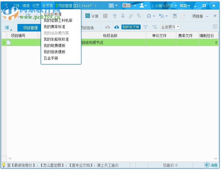Screen dimensions: 221x170
Task: Open the Omega symbol dropdown arrow
Action: 154,16
